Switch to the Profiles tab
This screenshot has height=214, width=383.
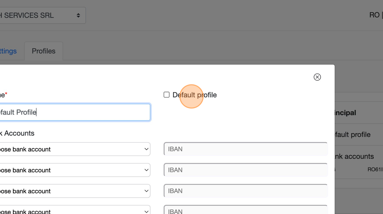(x=43, y=51)
